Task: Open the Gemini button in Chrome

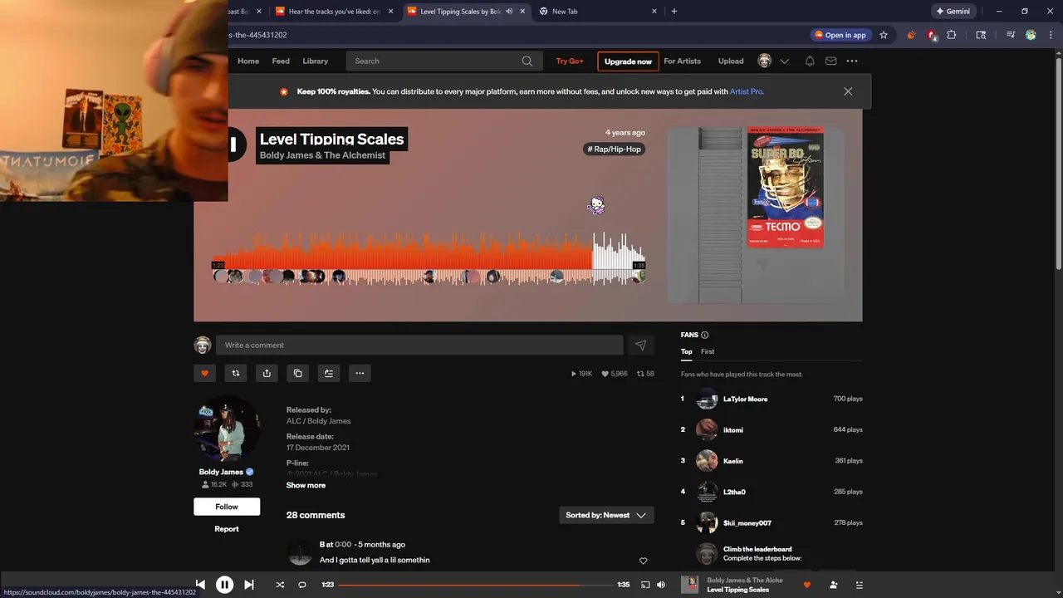Action: (953, 12)
